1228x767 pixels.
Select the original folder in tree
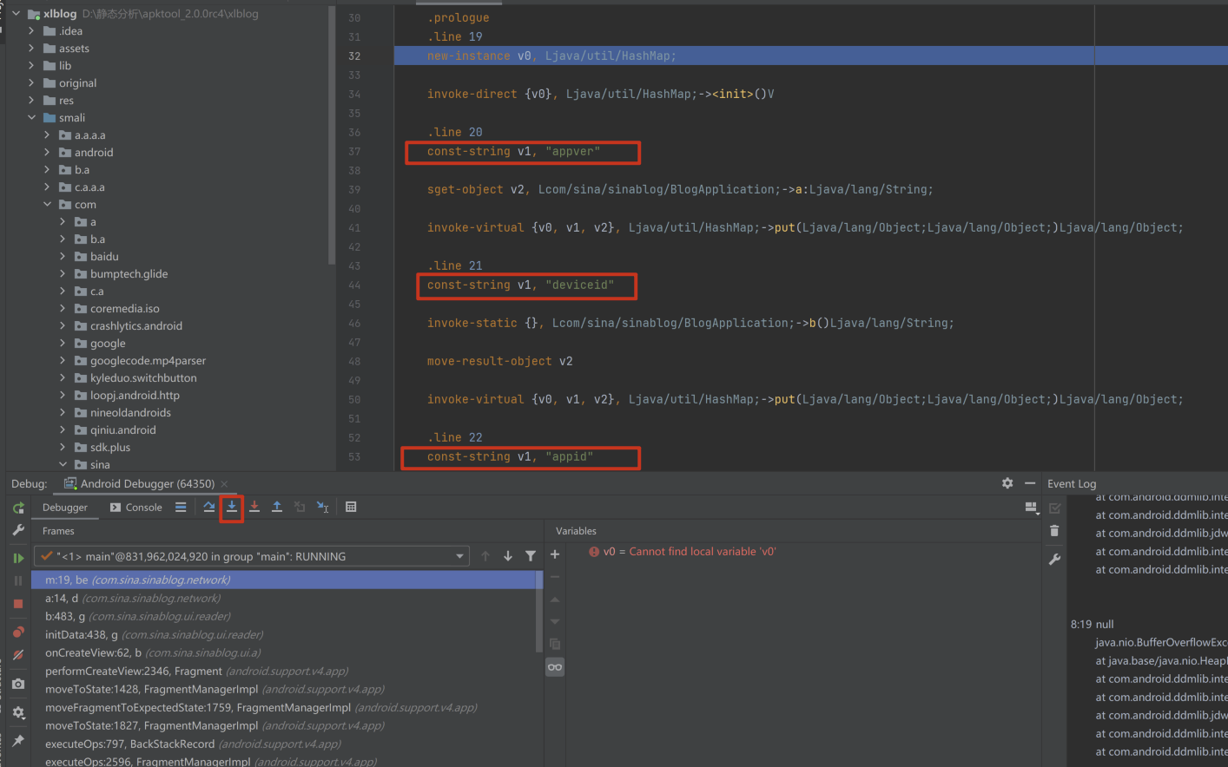click(77, 83)
